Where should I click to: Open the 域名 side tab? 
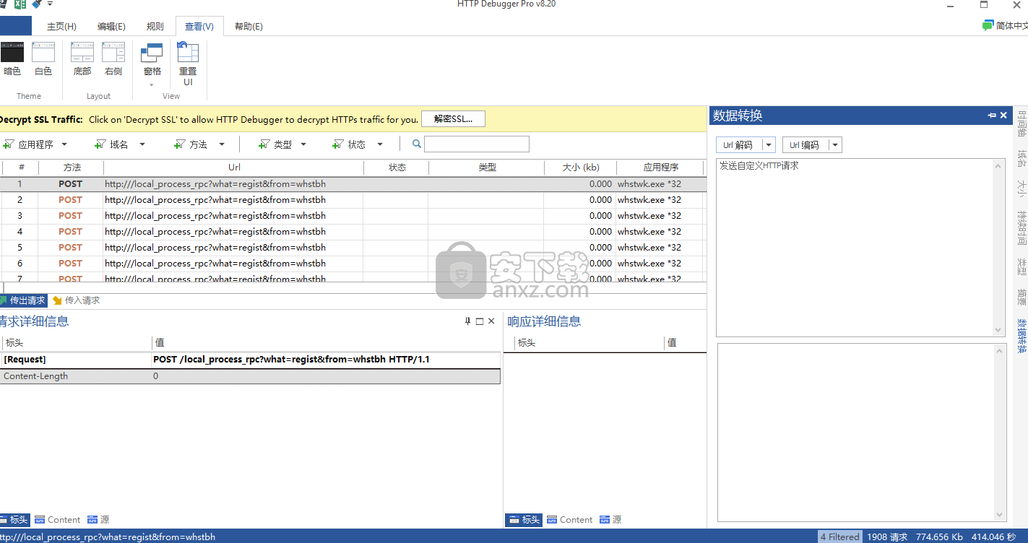point(1021,158)
